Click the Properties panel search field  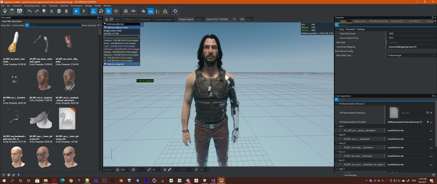coord(387,25)
